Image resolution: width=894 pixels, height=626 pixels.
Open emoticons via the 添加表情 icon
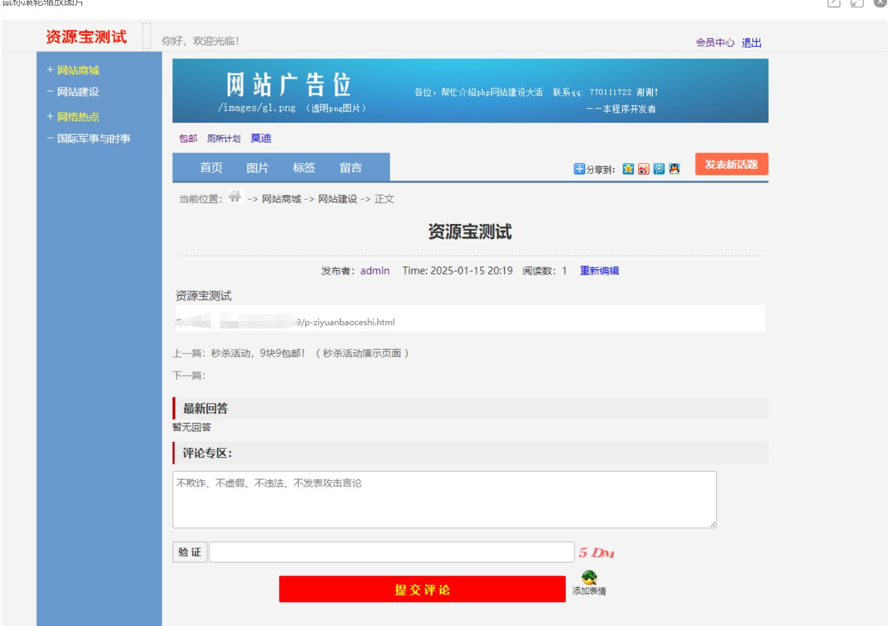pyautogui.click(x=590, y=578)
